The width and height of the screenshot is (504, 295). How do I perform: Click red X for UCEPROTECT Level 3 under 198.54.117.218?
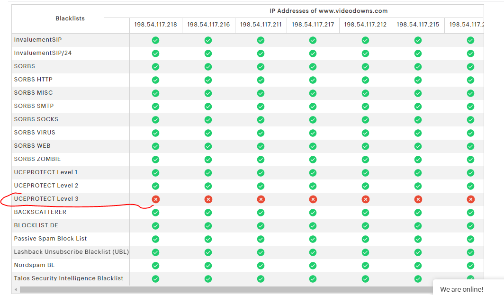[155, 199]
